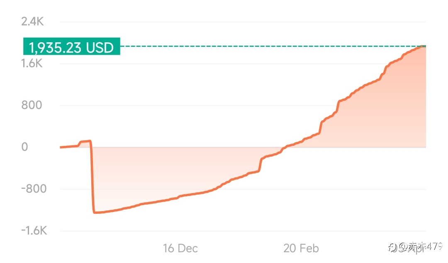Viewport: 448px width, 263px height.
Task: Click the partially hidden Apr date label
Action: (x=408, y=249)
